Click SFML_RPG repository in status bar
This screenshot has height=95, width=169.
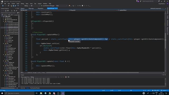(x=156, y=91)
